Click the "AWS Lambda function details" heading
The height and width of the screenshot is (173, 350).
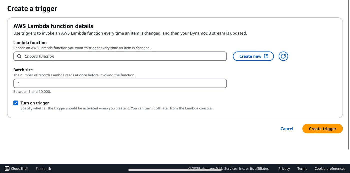pos(53,26)
